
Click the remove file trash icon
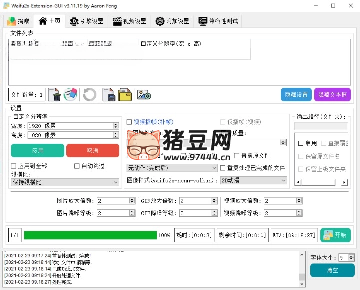pyautogui.click(x=54, y=94)
